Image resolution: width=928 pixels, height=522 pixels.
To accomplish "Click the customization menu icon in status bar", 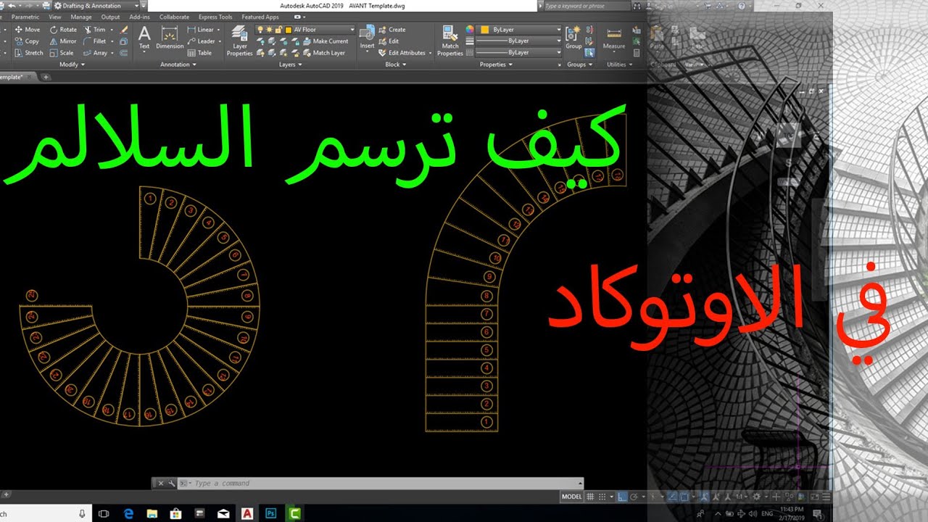I will (x=826, y=497).
